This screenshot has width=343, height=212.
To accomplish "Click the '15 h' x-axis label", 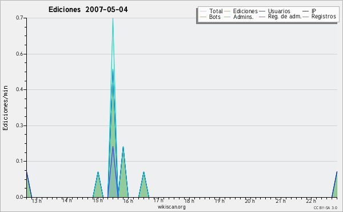I will (x=98, y=201).
